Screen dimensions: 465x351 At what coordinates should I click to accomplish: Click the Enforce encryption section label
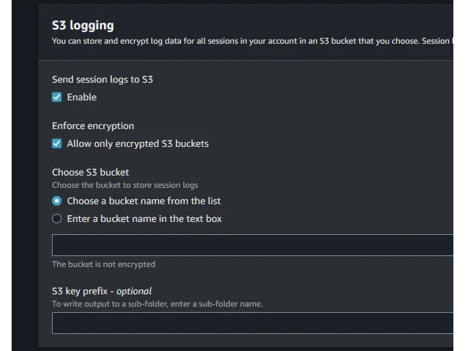coord(93,126)
